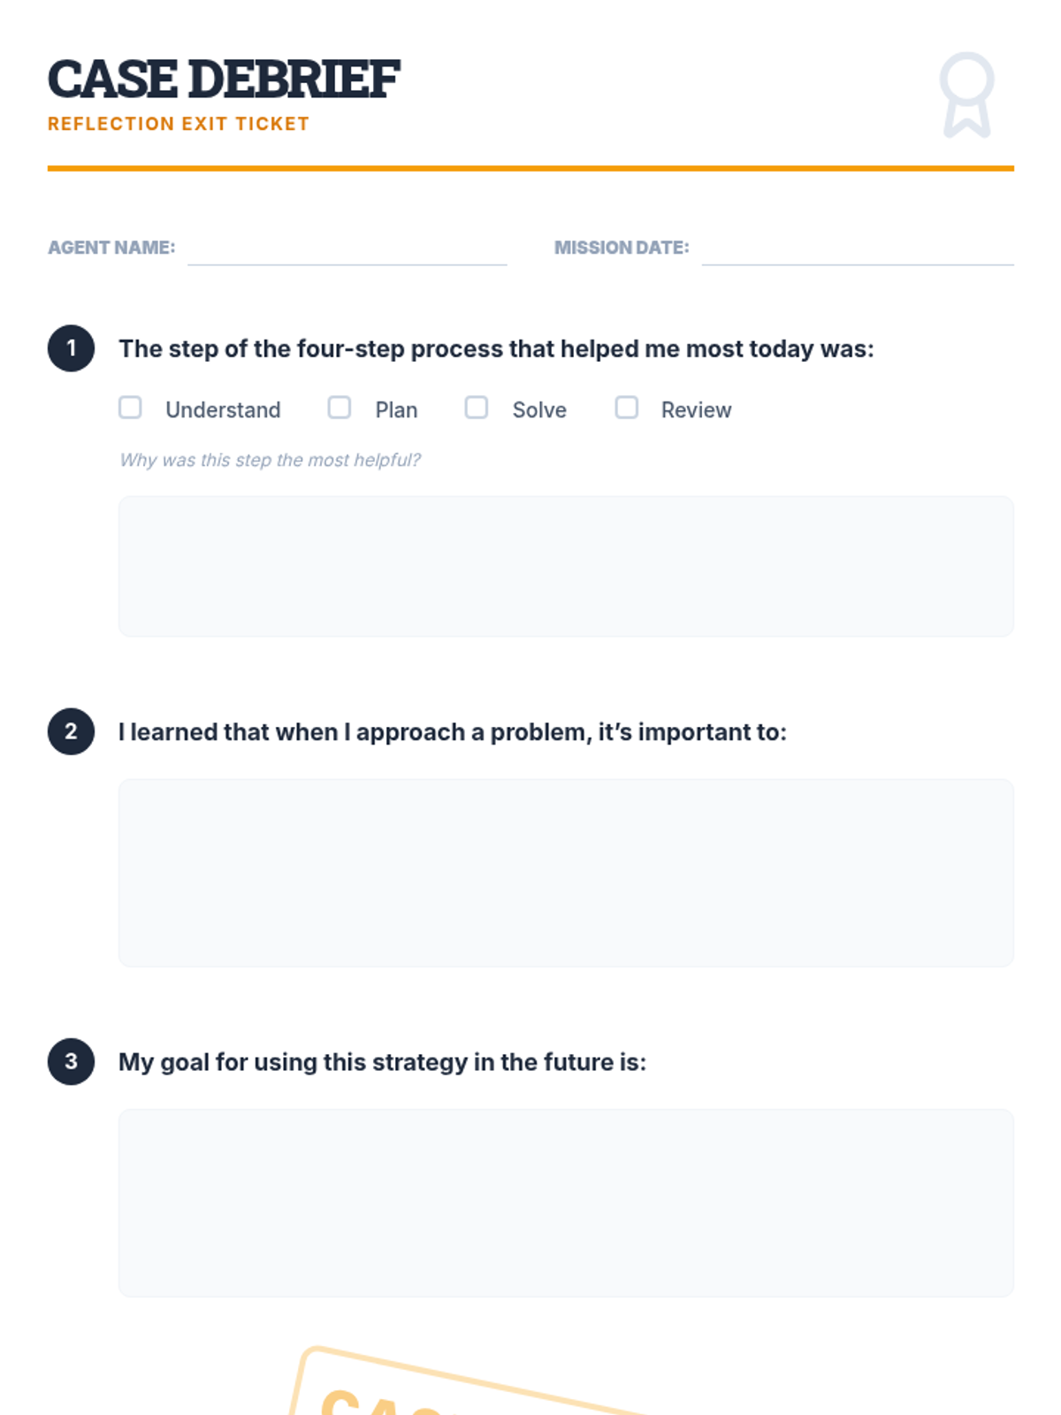Click the Reflection Exit Ticket subtitle
Image resolution: width=1061 pixels, height=1415 pixels.
(x=179, y=124)
